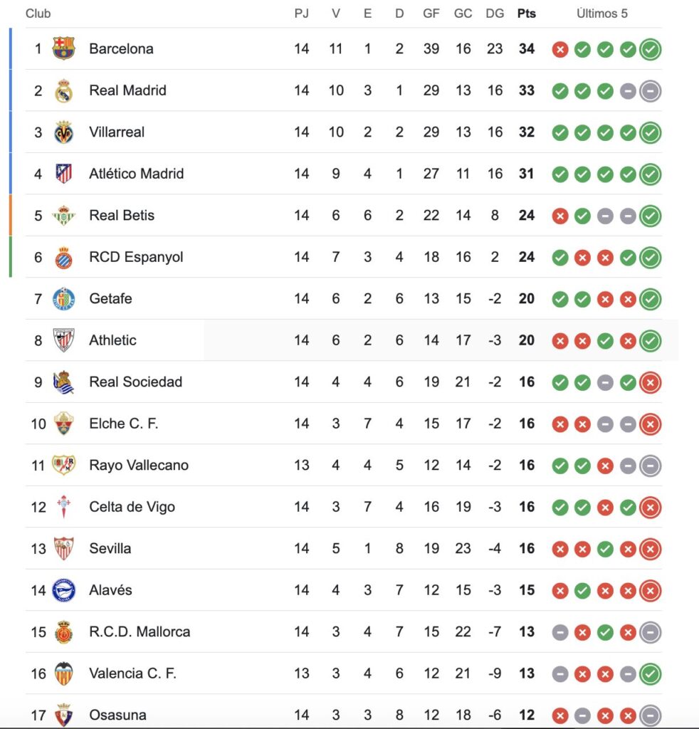The image size is (699, 729).
Task: Click the RCD Espanyol crest icon
Action: click(x=64, y=257)
